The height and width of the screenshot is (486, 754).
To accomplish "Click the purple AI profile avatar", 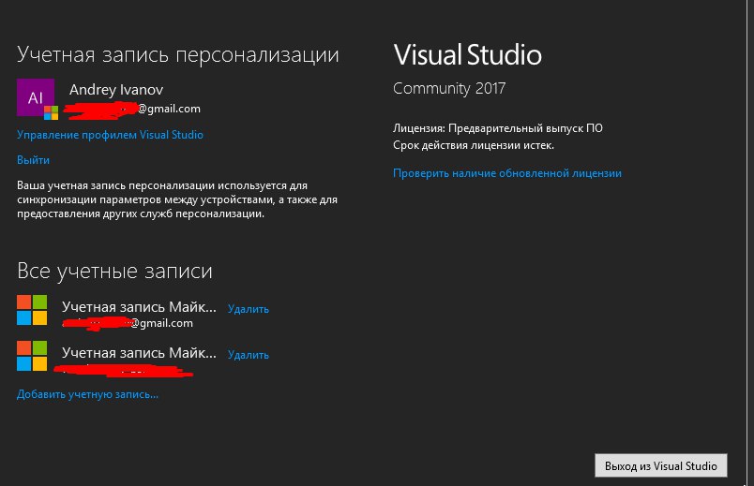I will point(36,97).
